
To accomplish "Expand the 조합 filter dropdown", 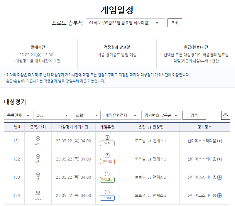I will (x=87, y=115).
